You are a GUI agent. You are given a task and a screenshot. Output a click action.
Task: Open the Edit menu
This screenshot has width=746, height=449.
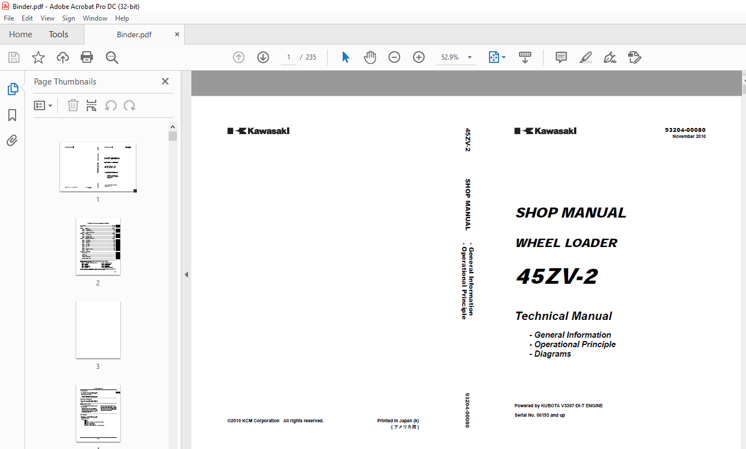click(27, 18)
